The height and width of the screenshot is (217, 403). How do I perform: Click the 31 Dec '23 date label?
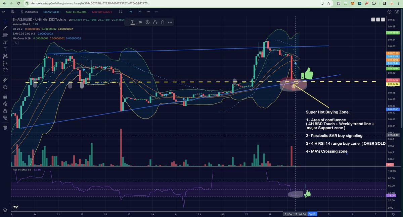pos(295,214)
